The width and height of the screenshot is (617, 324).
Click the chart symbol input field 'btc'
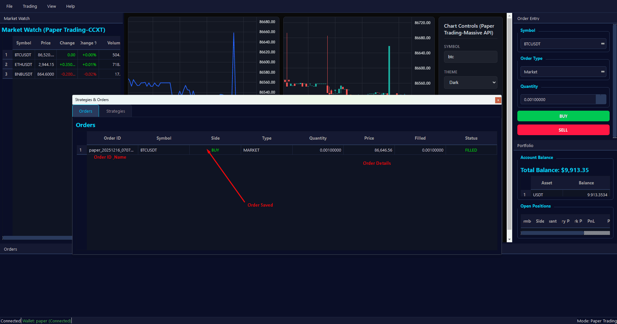[470, 57]
